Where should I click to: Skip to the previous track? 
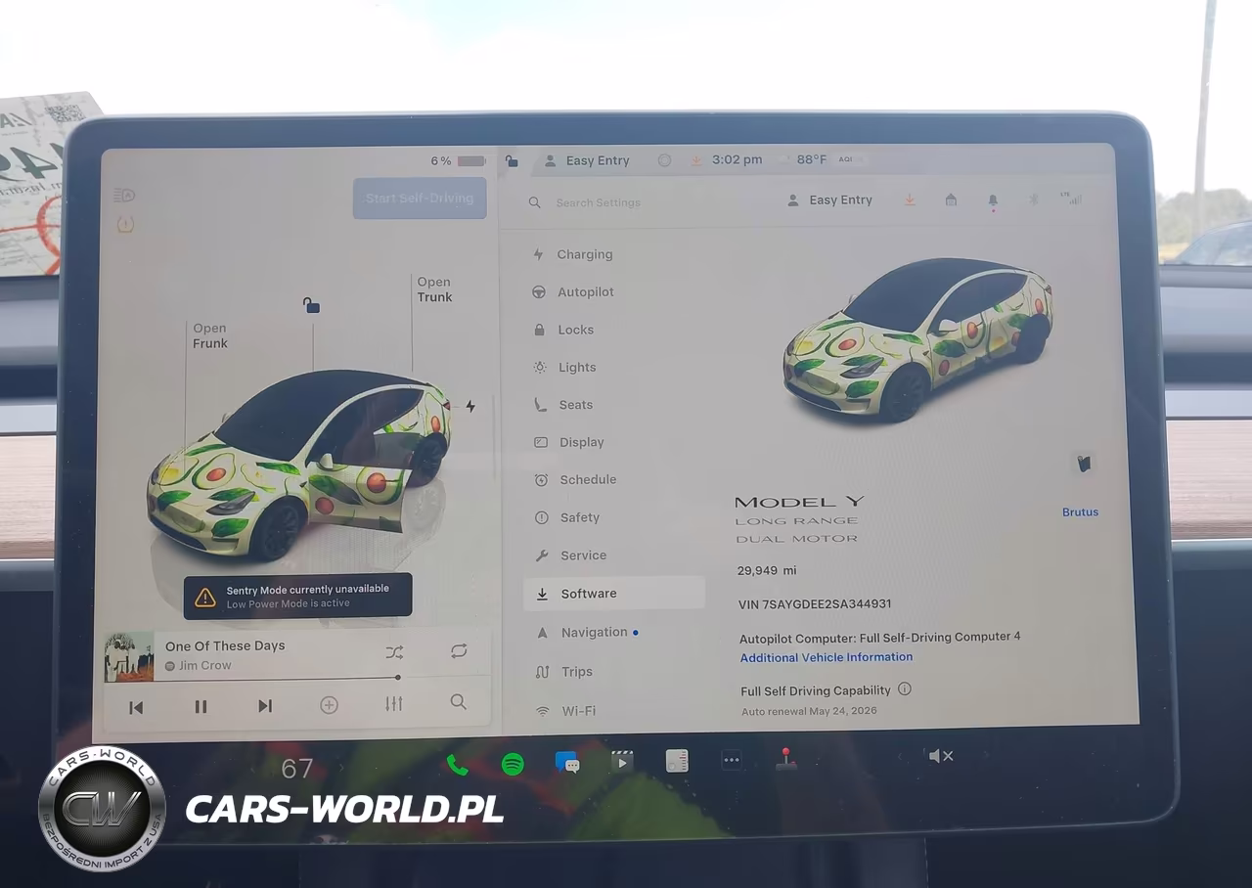pyautogui.click(x=136, y=707)
